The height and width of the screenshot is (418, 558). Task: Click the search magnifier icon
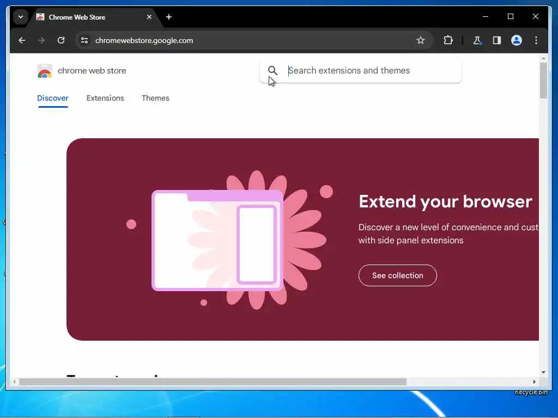[272, 70]
